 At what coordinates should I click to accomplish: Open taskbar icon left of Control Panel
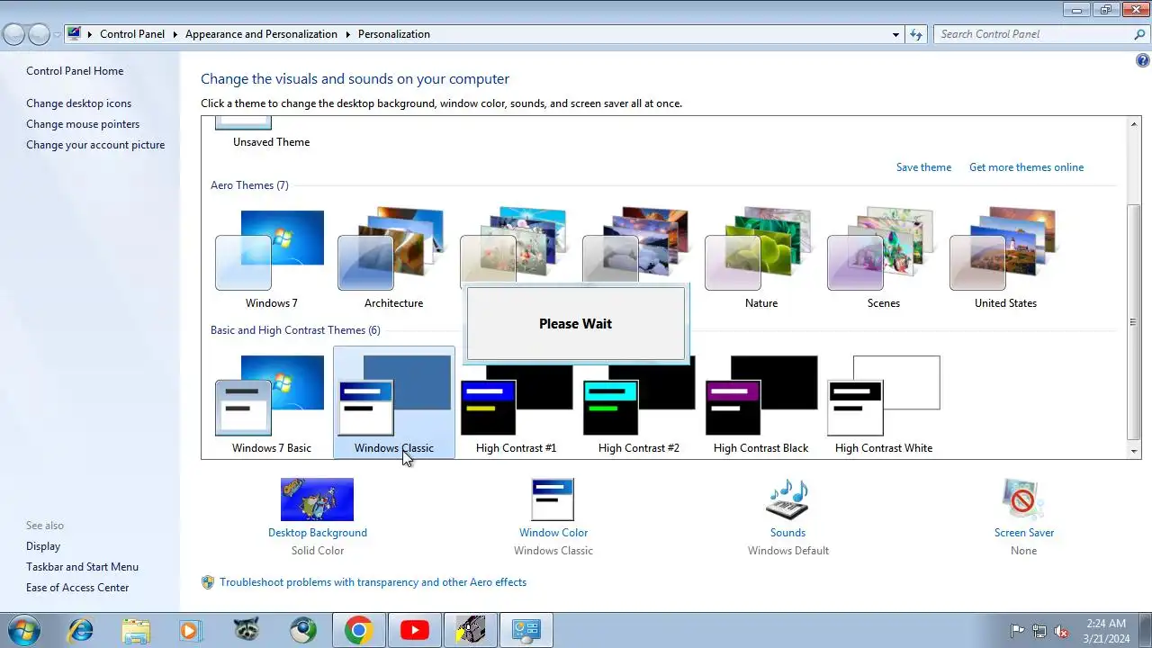pyautogui.click(x=470, y=630)
